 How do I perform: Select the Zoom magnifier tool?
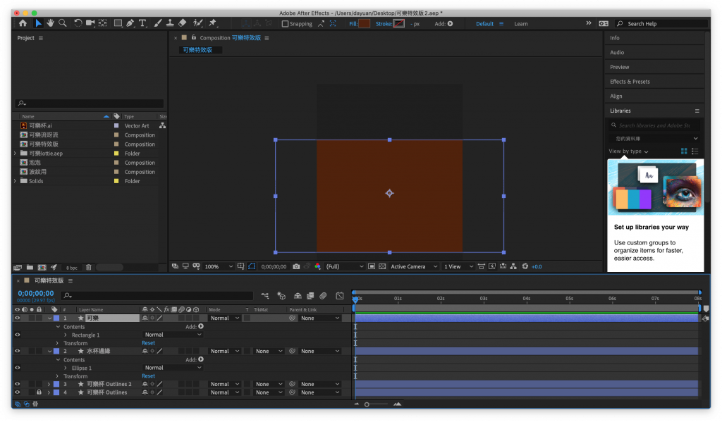63,23
